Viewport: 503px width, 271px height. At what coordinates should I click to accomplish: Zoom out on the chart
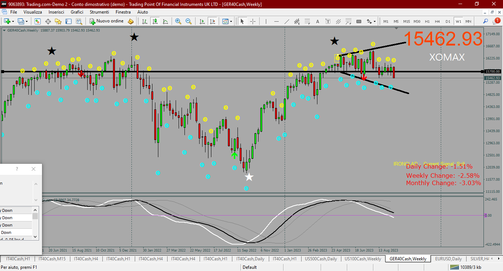click(x=189, y=21)
